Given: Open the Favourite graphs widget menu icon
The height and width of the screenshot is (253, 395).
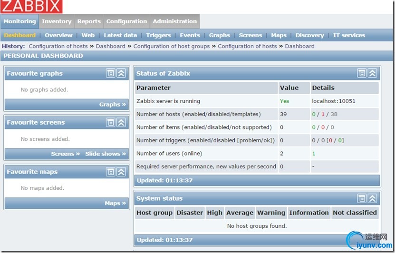Looking at the screenshot, I should click(110, 73).
